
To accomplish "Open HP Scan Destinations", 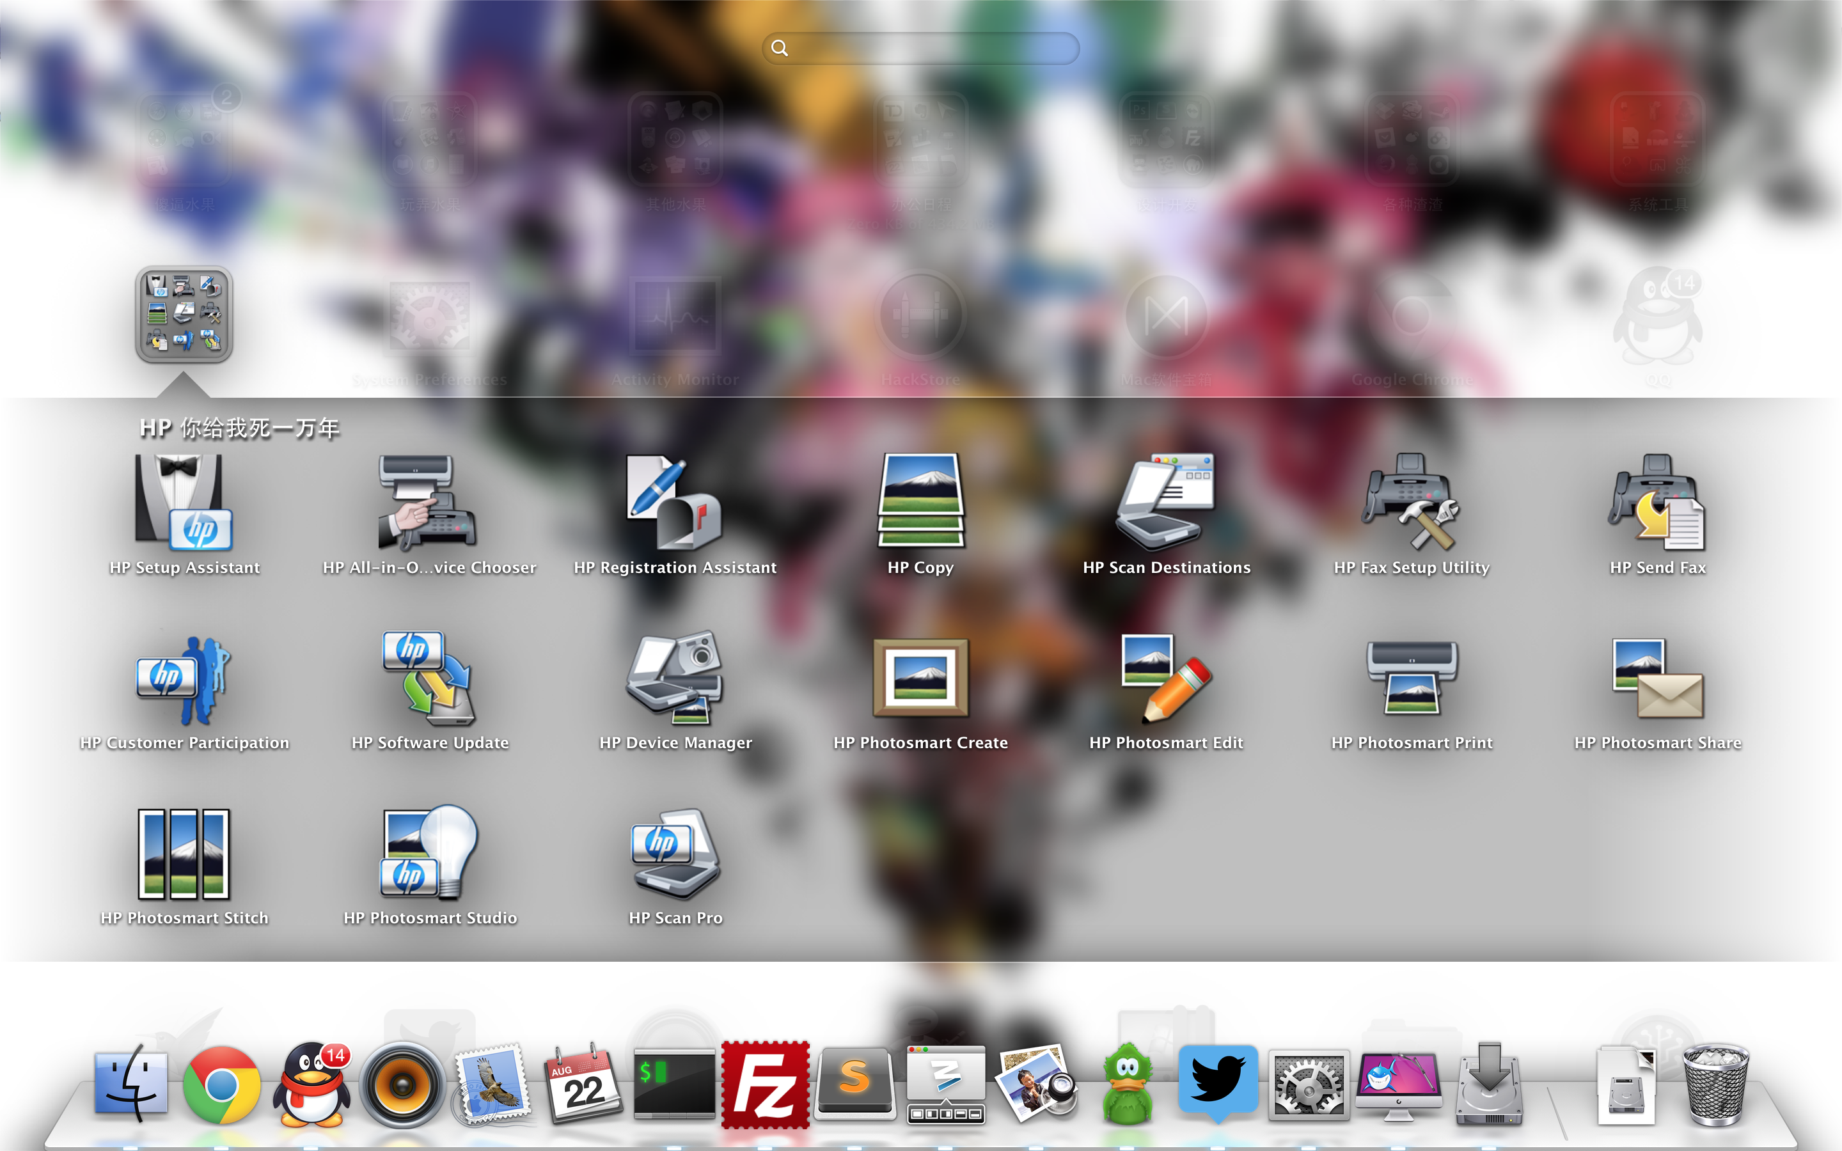I will pos(1165,503).
